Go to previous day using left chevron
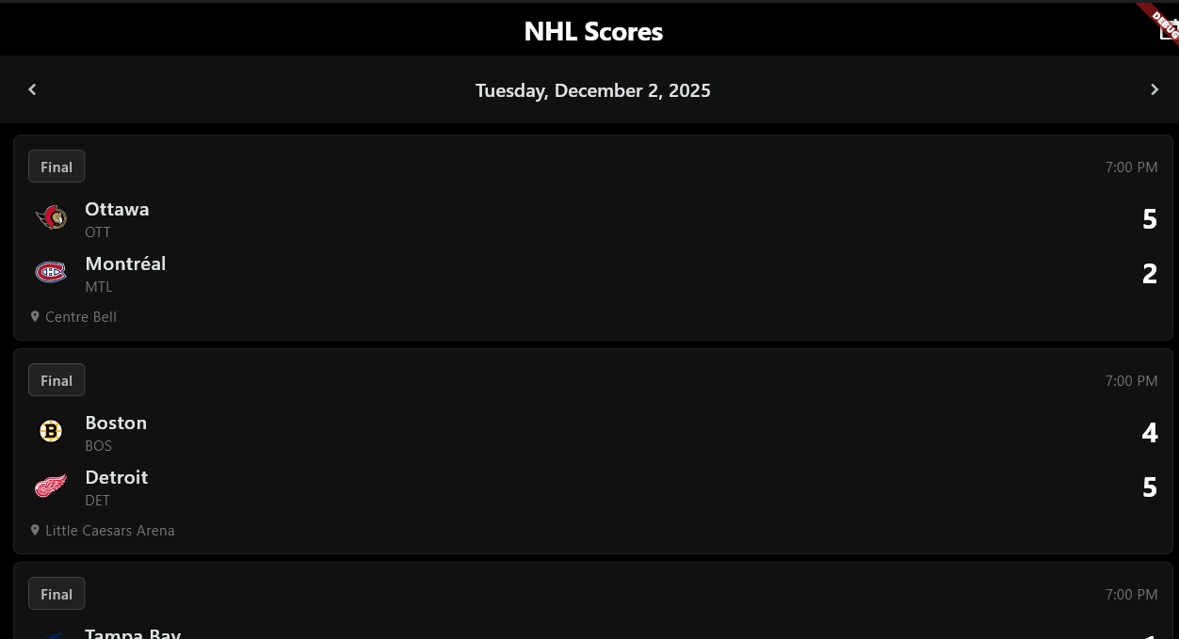Image resolution: width=1179 pixels, height=639 pixels. click(x=32, y=89)
